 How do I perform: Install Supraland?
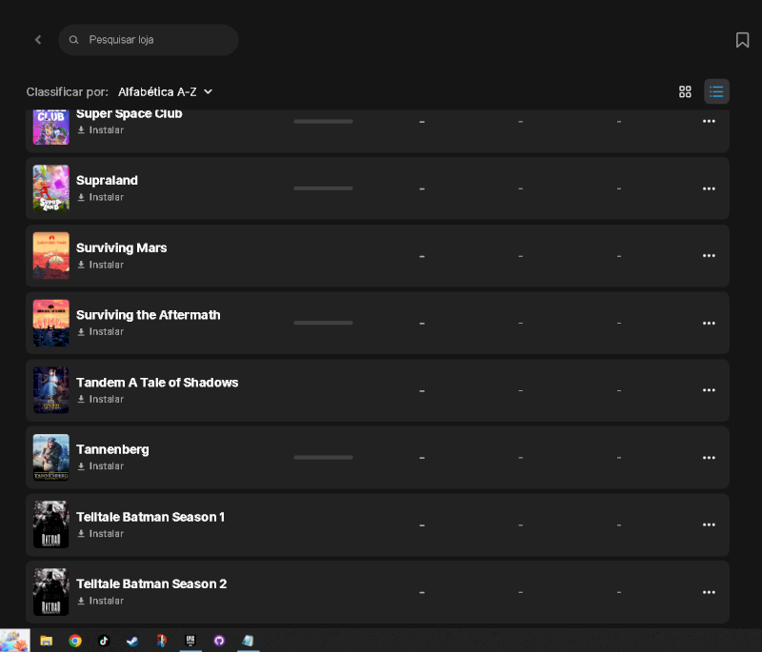tap(101, 197)
